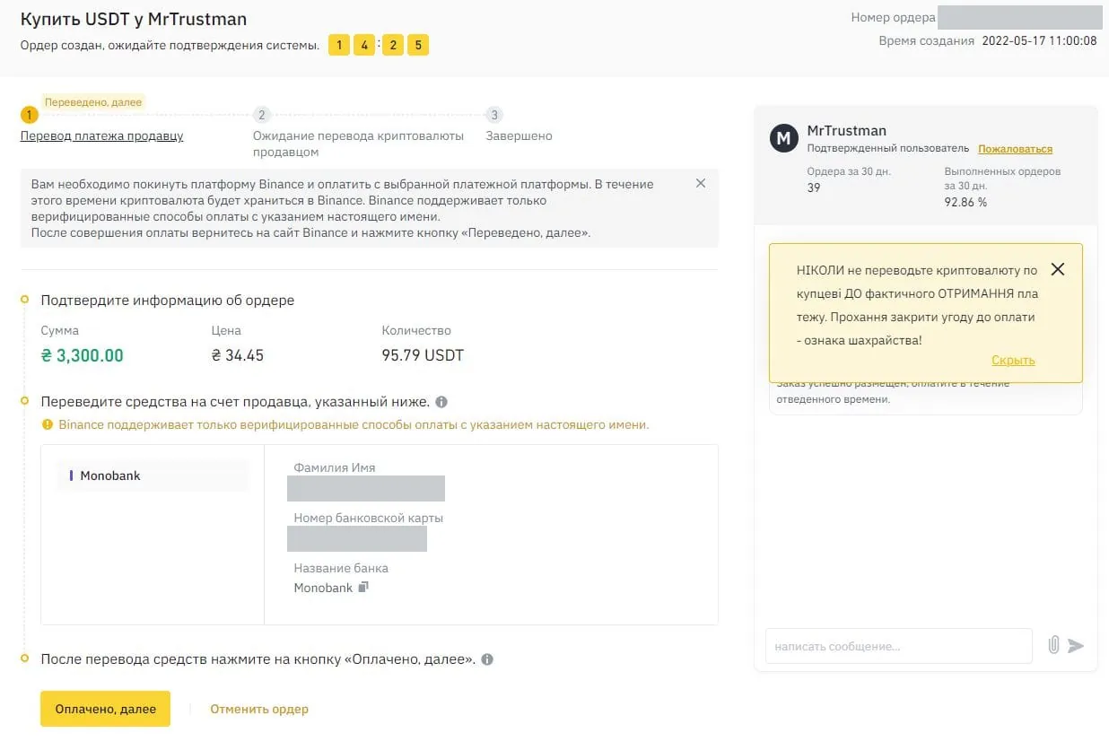The width and height of the screenshot is (1109, 750).
Task: Select the Monobank payment method tab
Action: [x=153, y=475]
